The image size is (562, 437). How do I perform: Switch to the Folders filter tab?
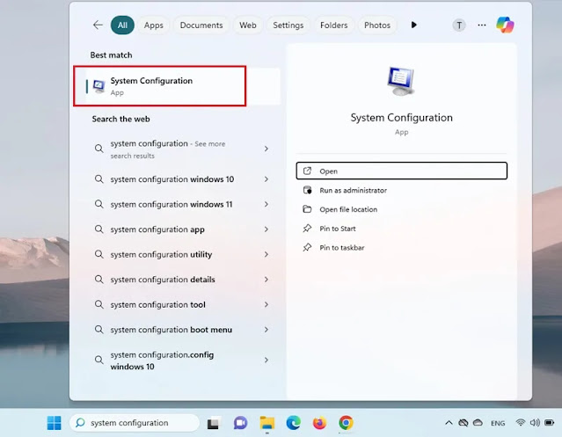click(333, 25)
